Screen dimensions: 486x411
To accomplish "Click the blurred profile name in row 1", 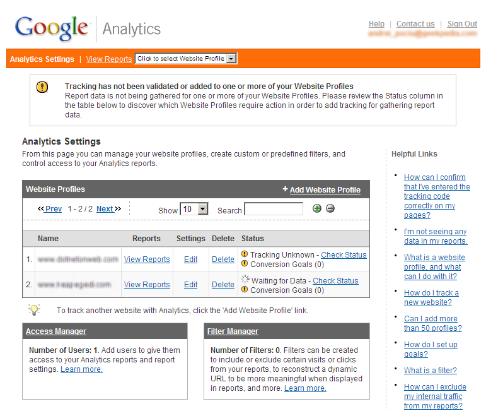I will coord(78,259).
